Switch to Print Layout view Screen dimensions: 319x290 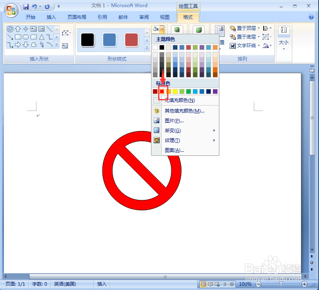coord(203,284)
